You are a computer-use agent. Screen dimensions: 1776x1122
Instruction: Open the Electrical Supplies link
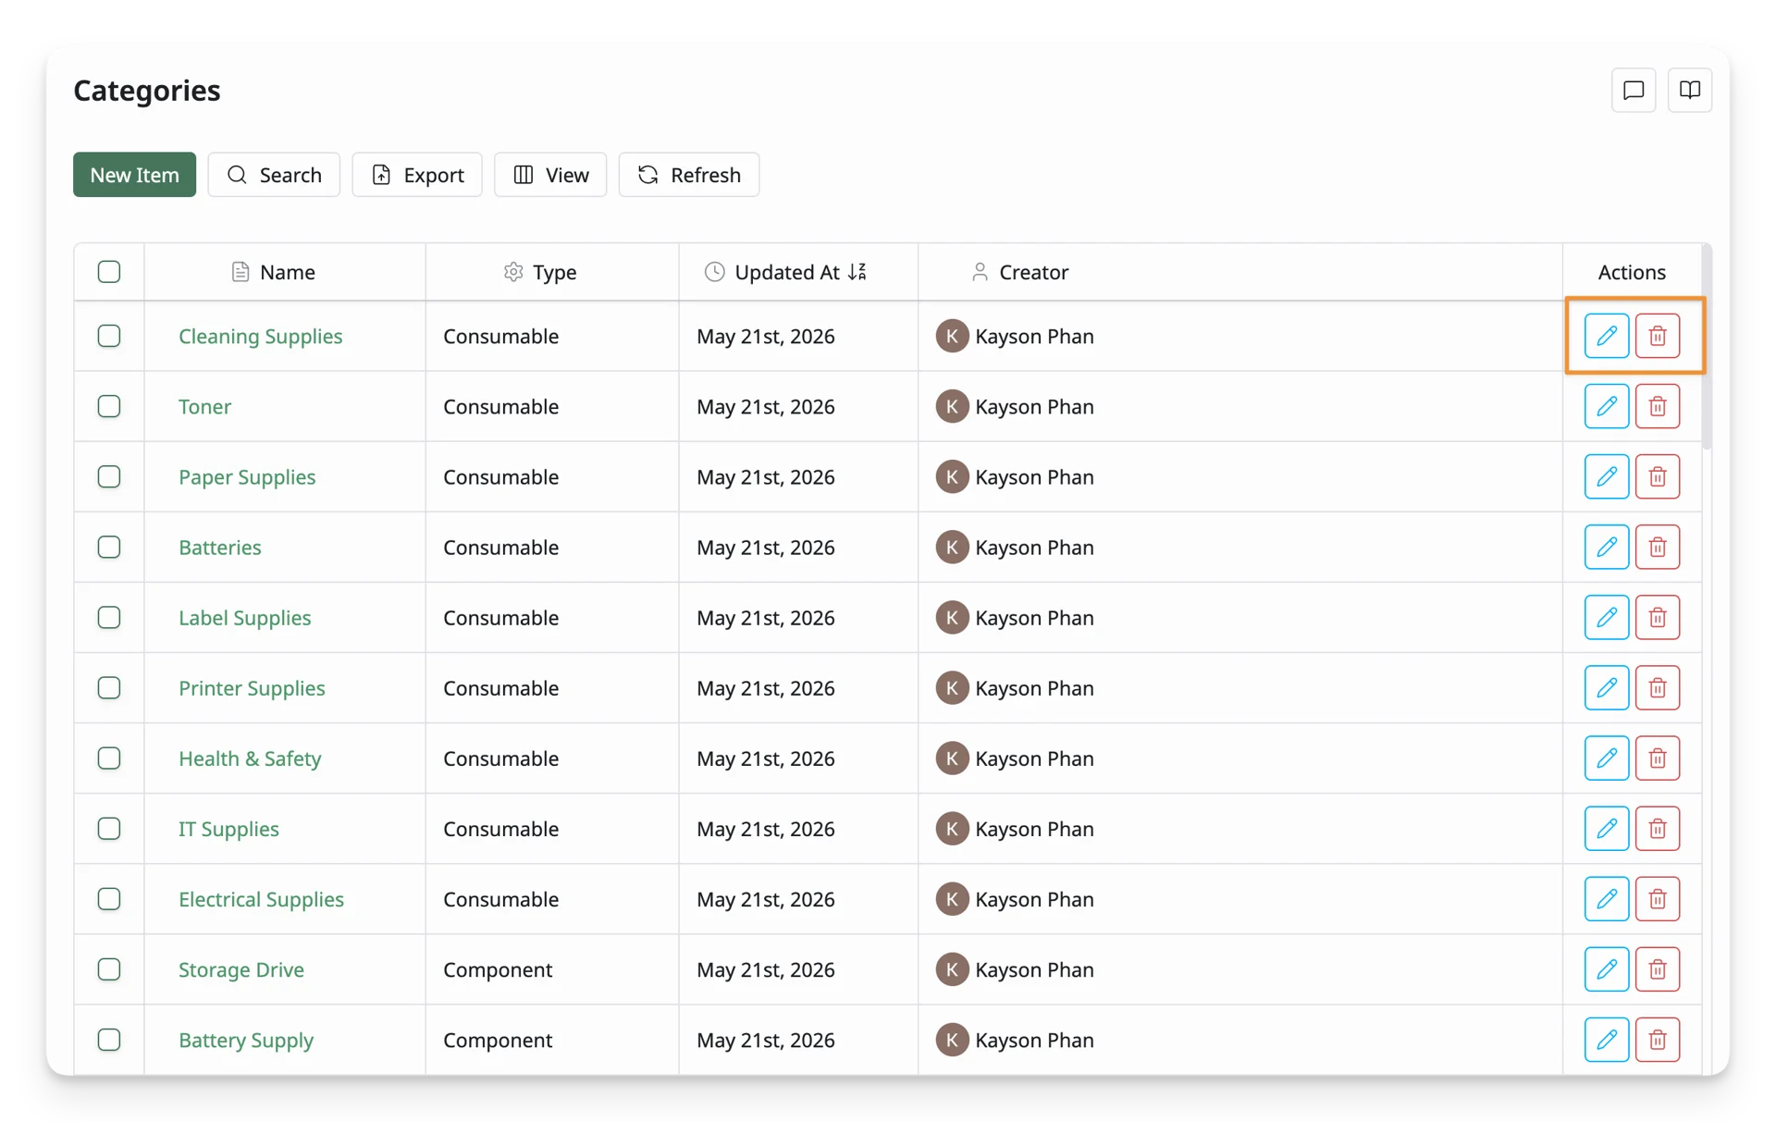point(261,898)
